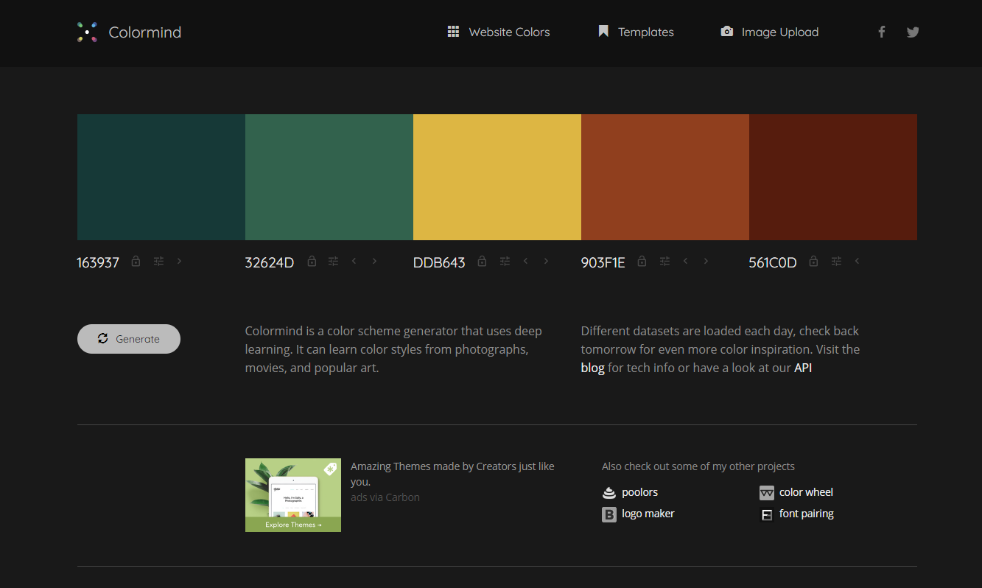Click the Colormind logo icon

(87, 32)
